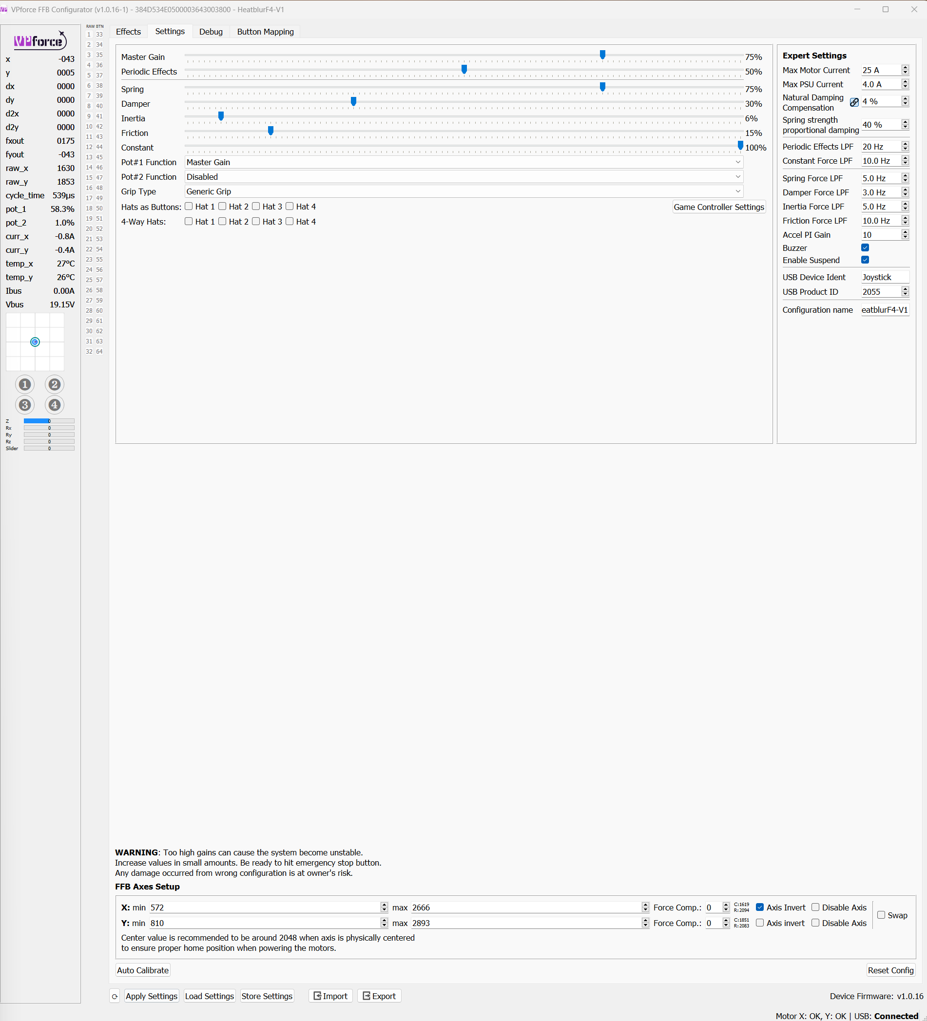Click the Reset Config button
The image size is (927, 1021).
(890, 970)
